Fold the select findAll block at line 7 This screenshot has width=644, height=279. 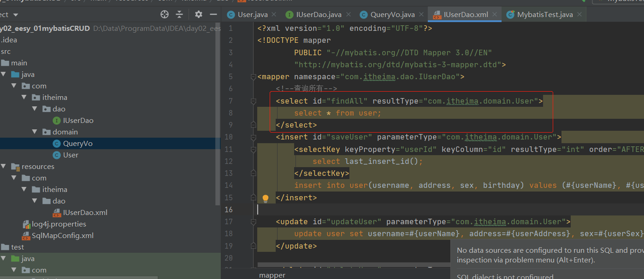[253, 101]
